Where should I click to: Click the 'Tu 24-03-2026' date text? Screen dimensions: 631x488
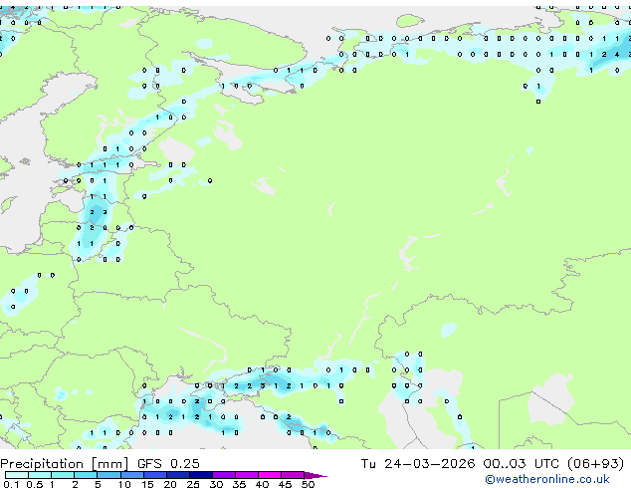pos(418,464)
